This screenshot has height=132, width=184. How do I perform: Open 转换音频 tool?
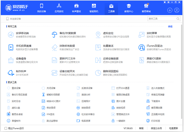[83, 108]
